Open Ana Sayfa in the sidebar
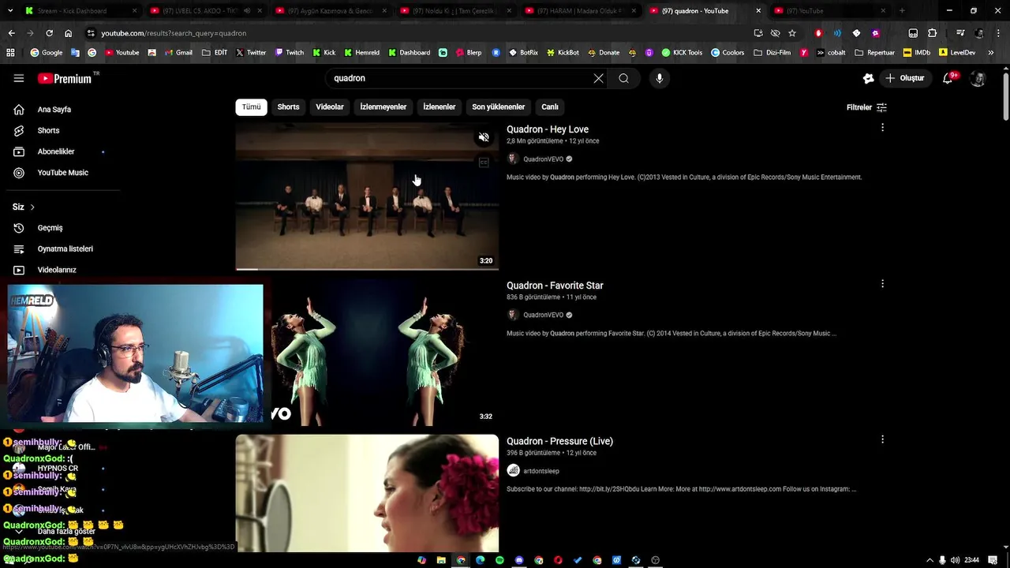 click(x=54, y=110)
